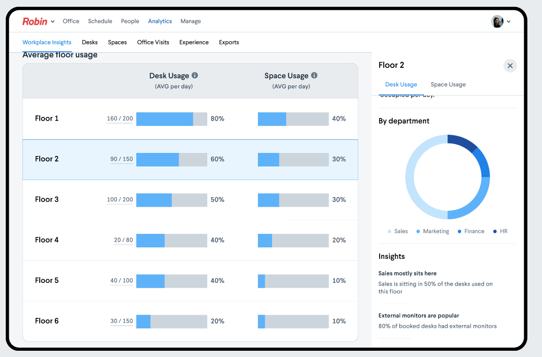Click Floor 6 desk usage bar
542x357 pixels.
click(172, 322)
